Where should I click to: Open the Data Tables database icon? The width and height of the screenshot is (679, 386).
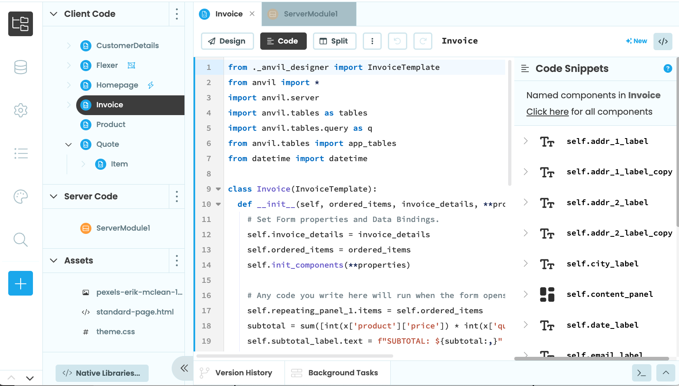click(21, 67)
